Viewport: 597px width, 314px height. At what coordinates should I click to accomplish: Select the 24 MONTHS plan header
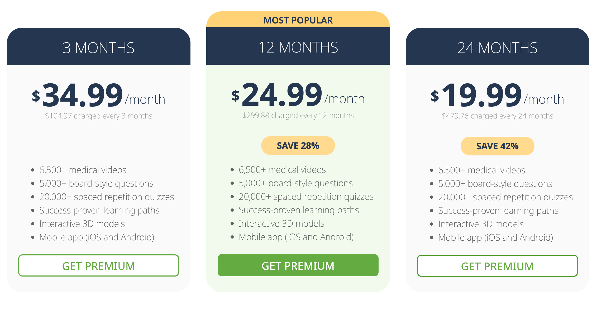coord(497,48)
